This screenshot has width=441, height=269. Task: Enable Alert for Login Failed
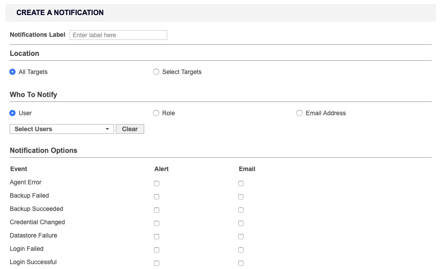pyautogui.click(x=157, y=250)
